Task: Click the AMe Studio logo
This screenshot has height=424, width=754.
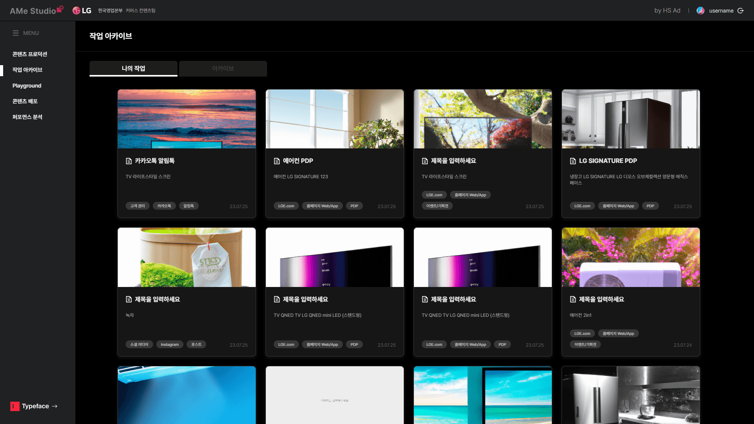Action: click(36, 11)
